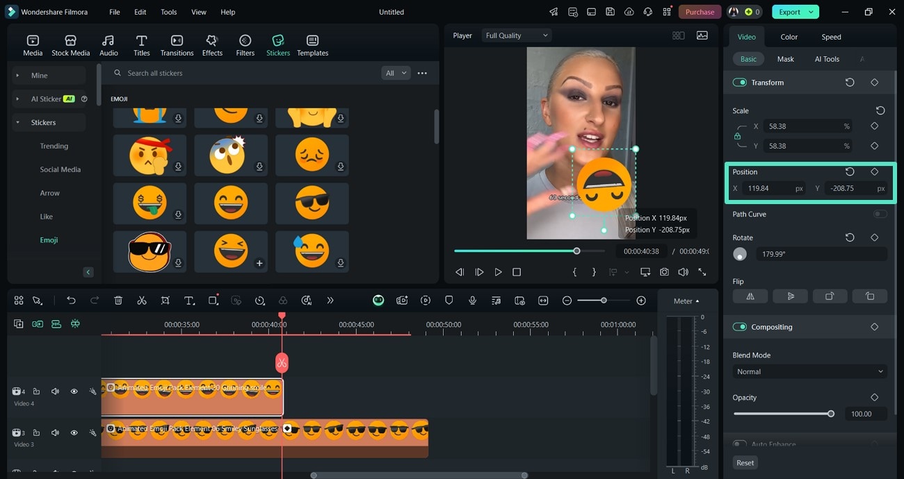Switch to the Speed tab
Screen dimensions: 904x479
(x=831, y=37)
